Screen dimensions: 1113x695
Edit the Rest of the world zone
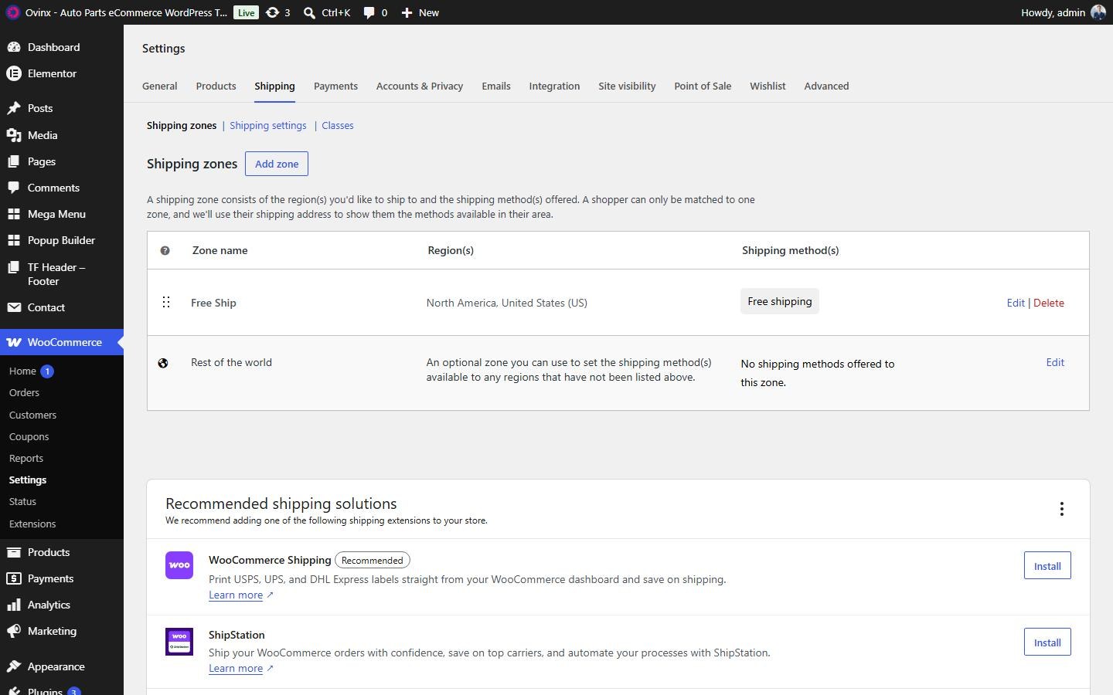pyautogui.click(x=1055, y=362)
